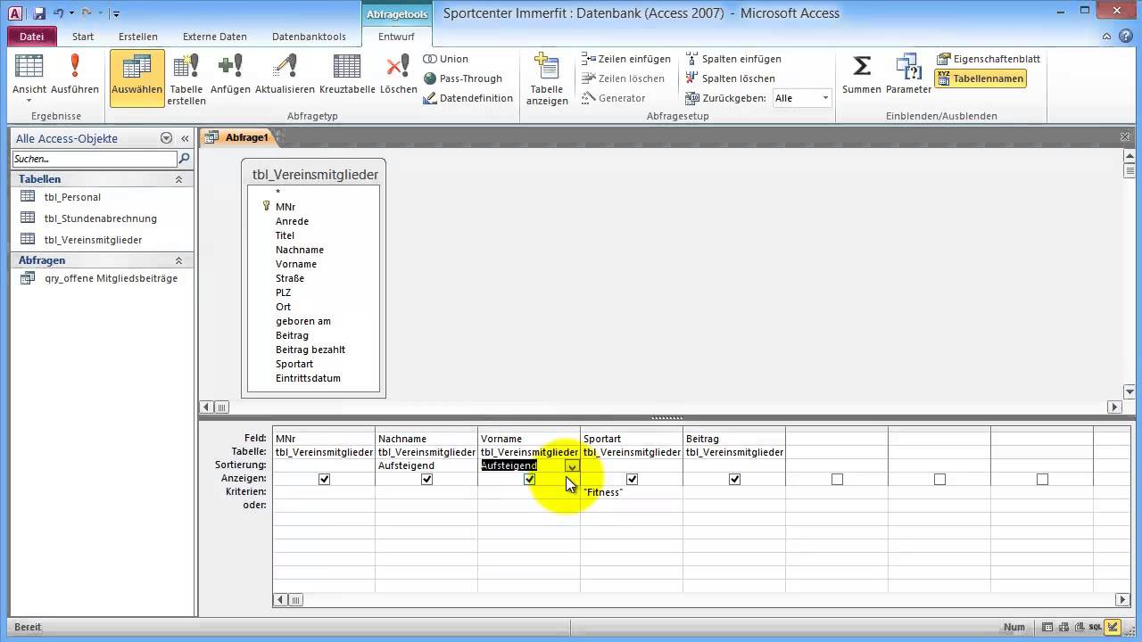The image size is (1142, 642).
Task: Open the quick access toolbar customize arrow
Action: point(117,14)
